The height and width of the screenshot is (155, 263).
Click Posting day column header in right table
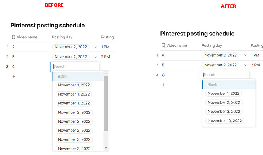click(x=212, y=45)
